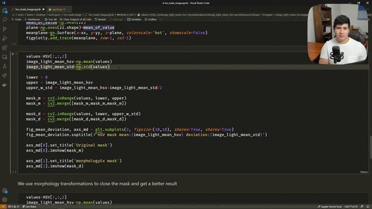Image resolution: width=372 pixels, height=209 pixels.
Task: Open the Explorer view in activity bar
Action: (5, 10)
